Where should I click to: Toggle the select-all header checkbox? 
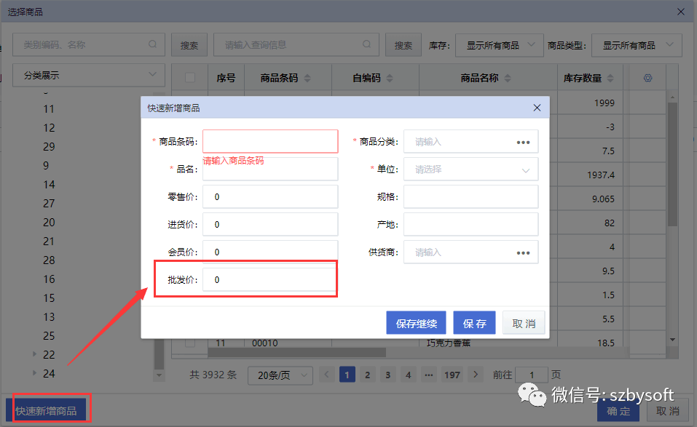point(190,78)
